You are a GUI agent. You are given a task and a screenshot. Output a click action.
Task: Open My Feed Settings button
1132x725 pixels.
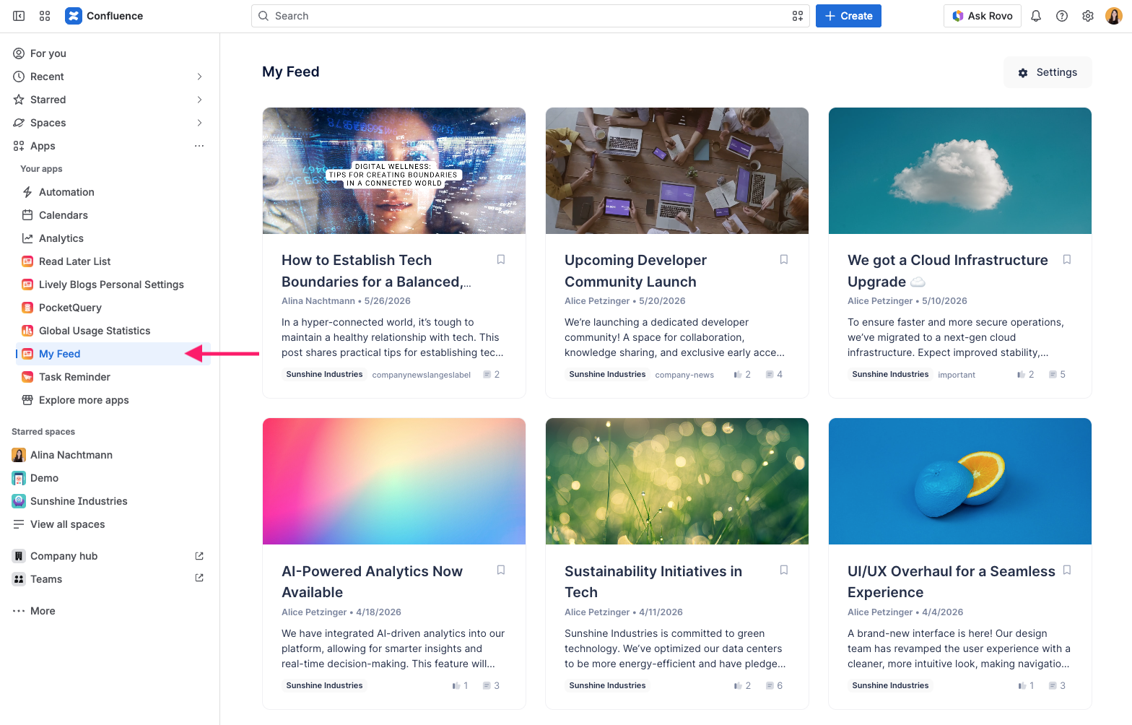click(x=1048, y=72)
